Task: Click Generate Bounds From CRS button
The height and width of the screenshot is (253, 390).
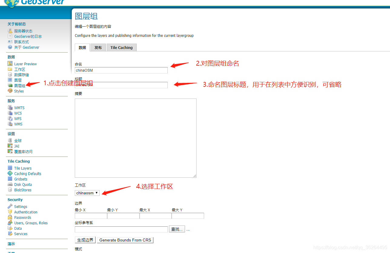Action: point(125,240)
